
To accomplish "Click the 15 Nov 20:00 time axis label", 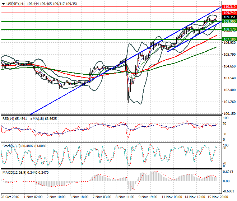I will click(218, 197).
